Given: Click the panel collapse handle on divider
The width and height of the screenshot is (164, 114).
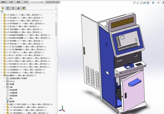Looking at the screenshot, I should point(58,59).
